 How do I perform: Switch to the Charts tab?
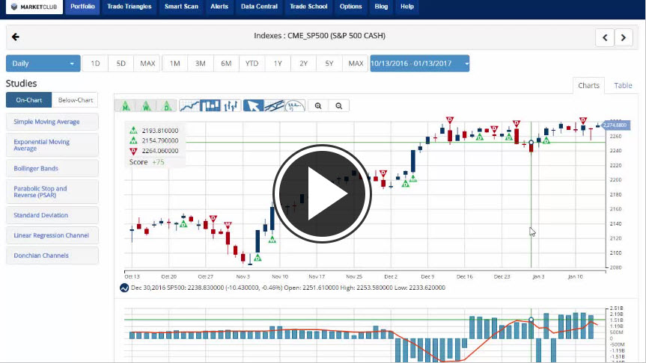pos(588,85)
